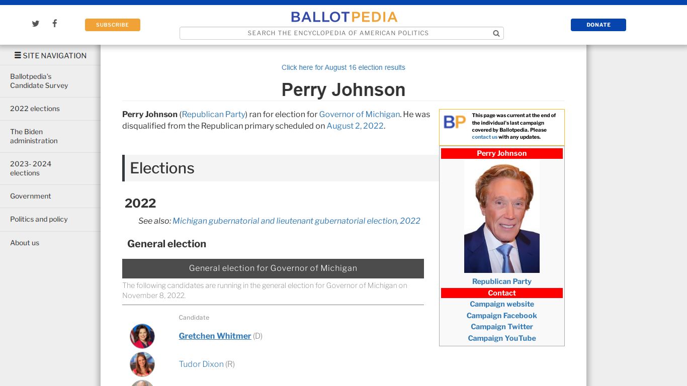This screenshot has height=386, width=687.
Task: Click the General election heading
Action: click(x=166, y=244)
